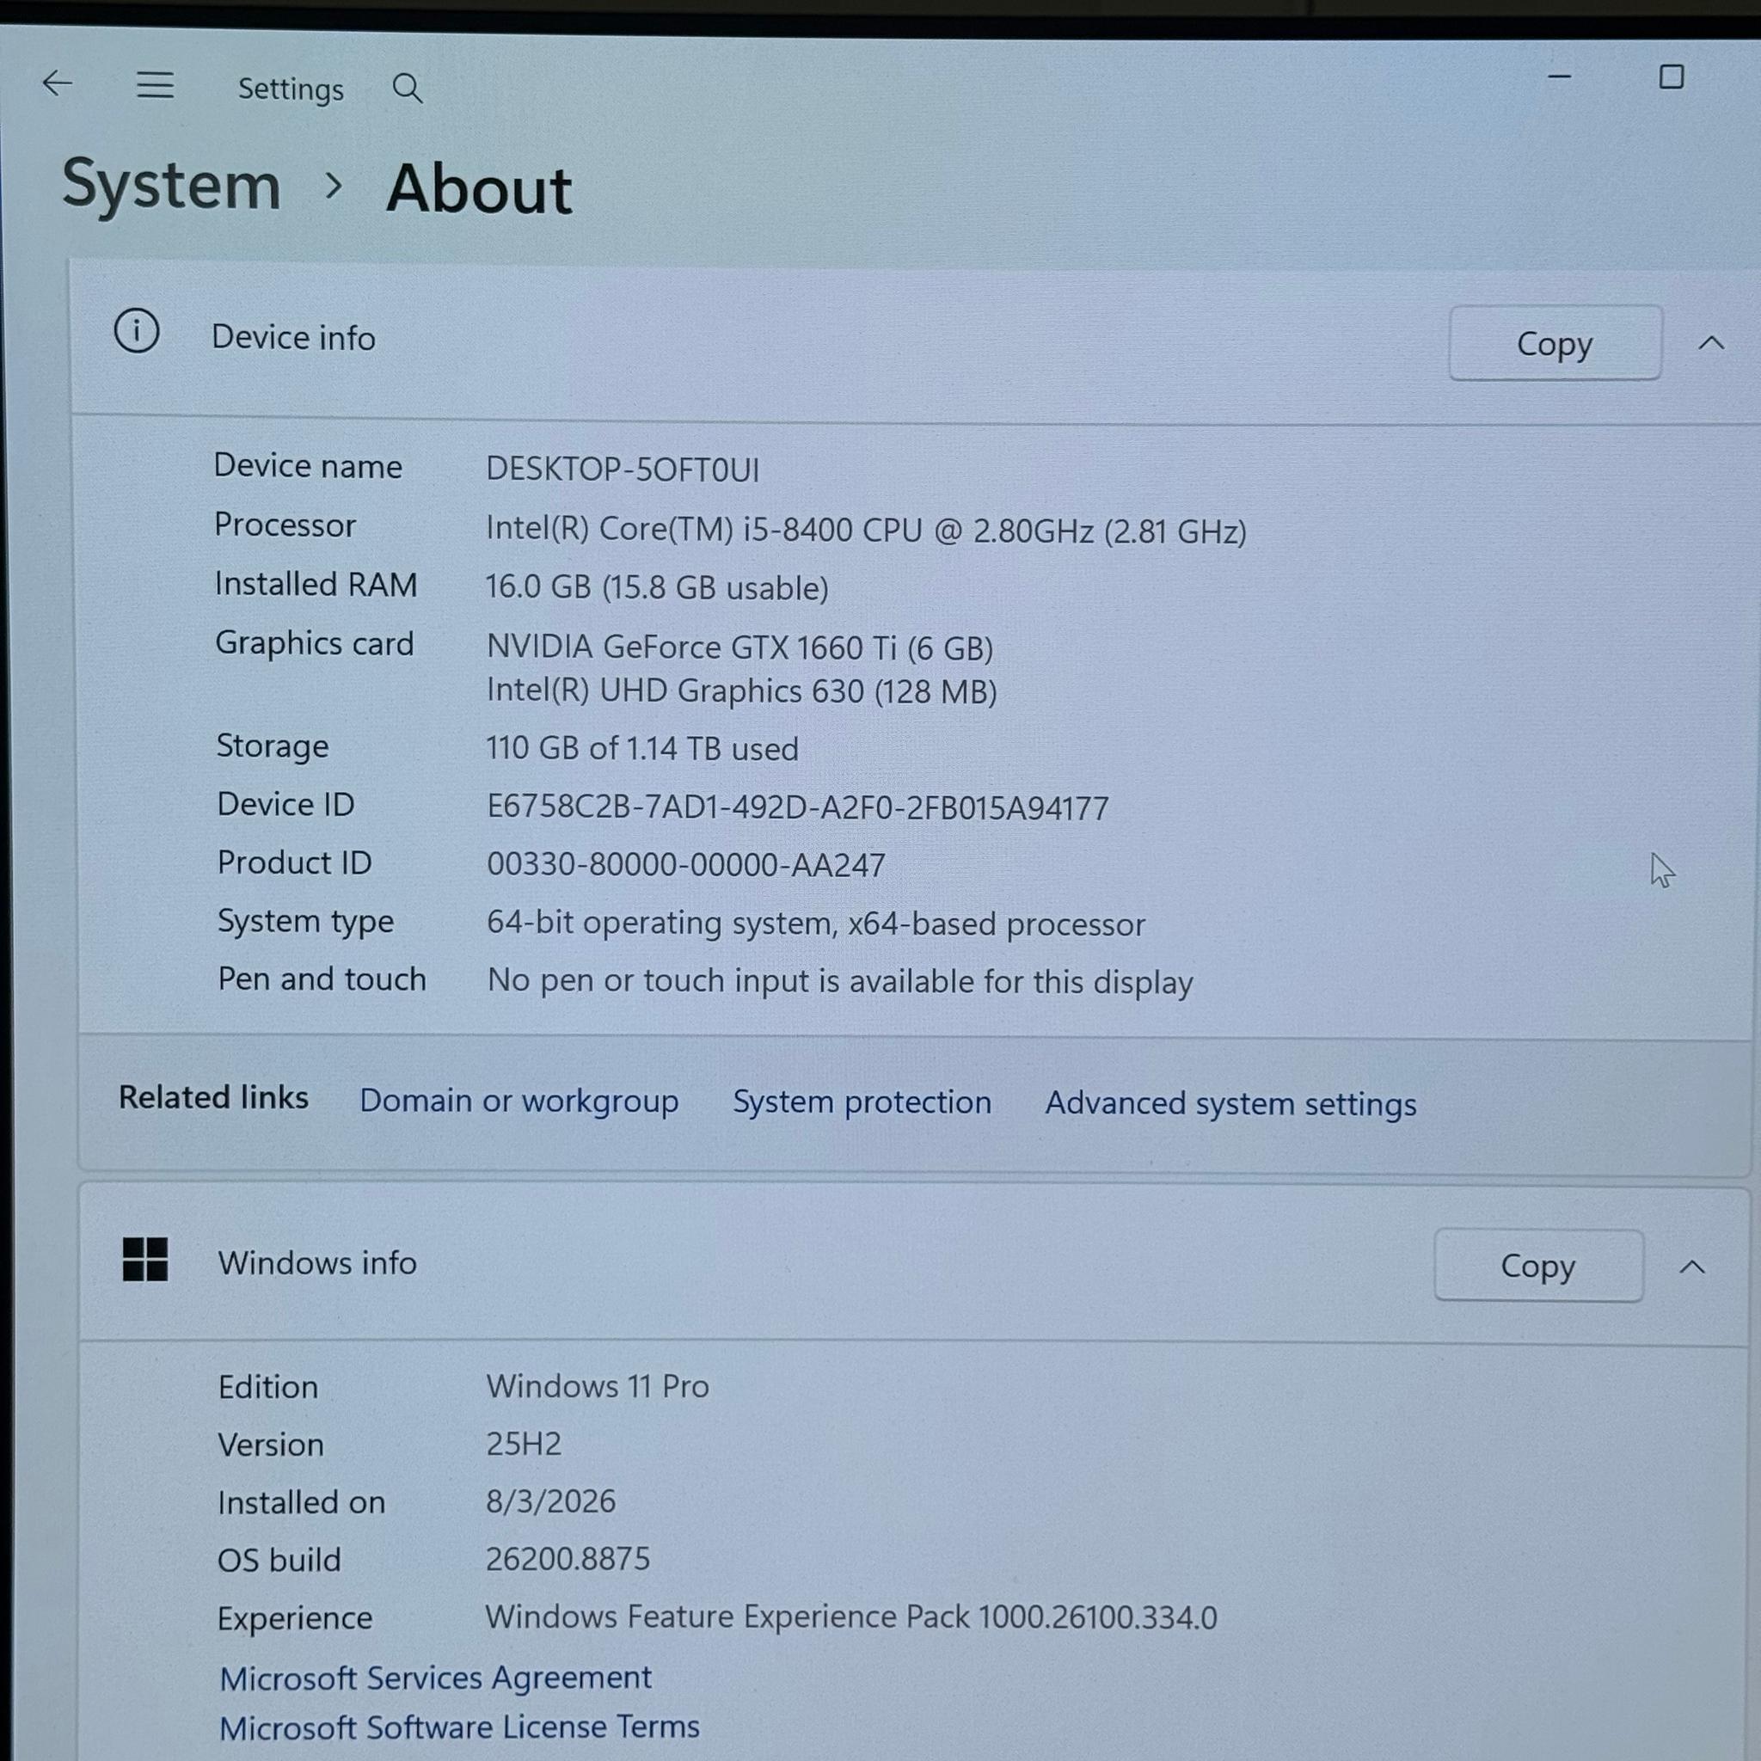Screen dimensions: 1761x1761
Task: Select installed date 8/3/2026
Action: pyautogui.click(x=550, y=1501)
